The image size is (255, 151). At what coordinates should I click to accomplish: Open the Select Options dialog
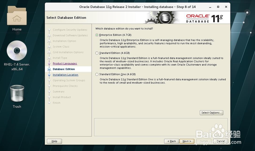click(211, 113)
